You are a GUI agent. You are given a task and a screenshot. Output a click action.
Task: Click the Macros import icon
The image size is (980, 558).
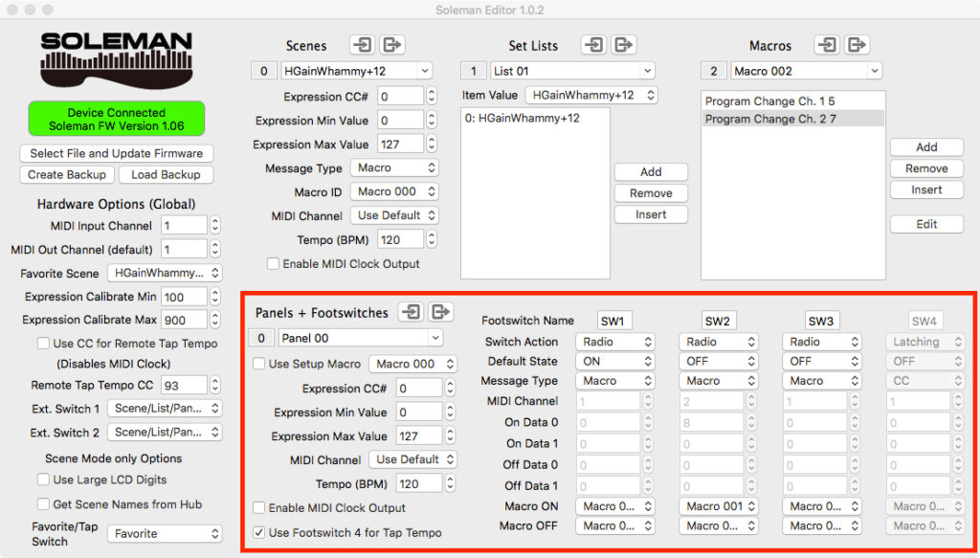(827, 45)
